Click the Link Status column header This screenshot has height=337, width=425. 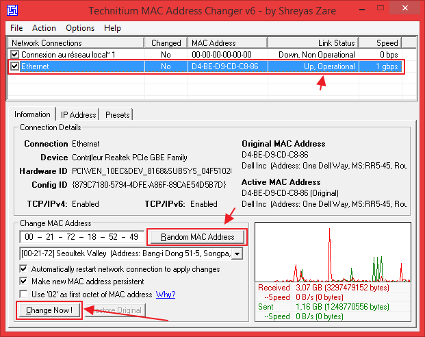[313, 43]
